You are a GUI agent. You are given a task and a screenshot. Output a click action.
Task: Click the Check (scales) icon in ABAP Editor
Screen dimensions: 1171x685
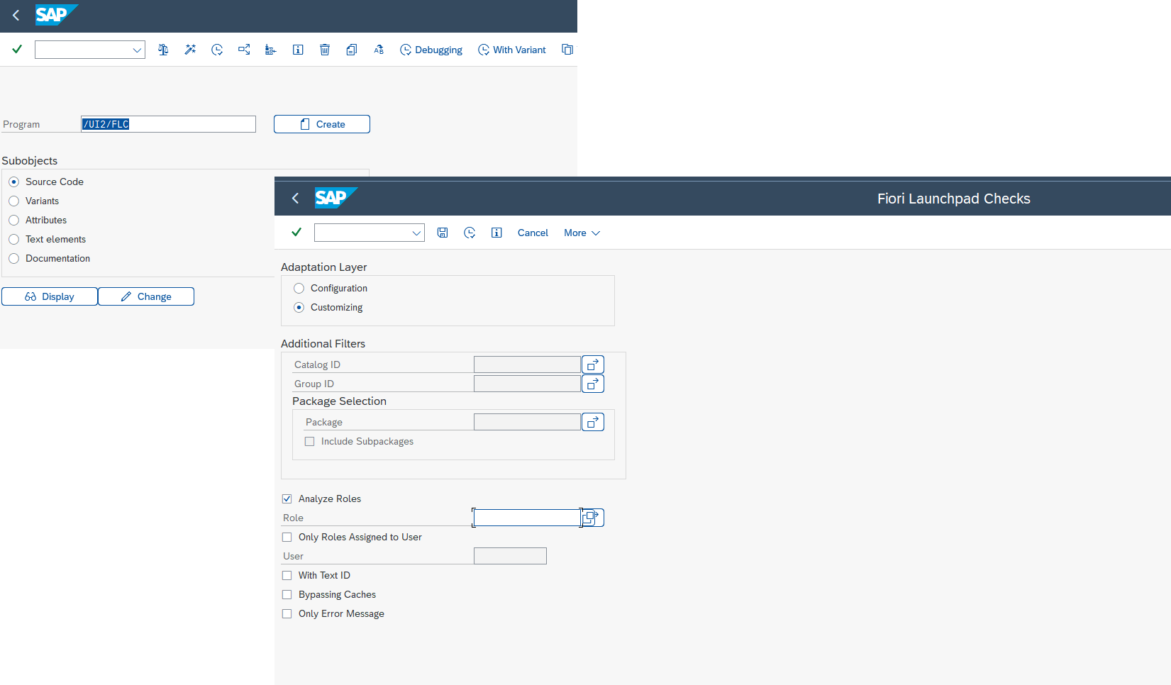click(x=163, y=50)
